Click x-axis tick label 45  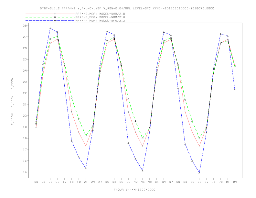pos(143,182)
